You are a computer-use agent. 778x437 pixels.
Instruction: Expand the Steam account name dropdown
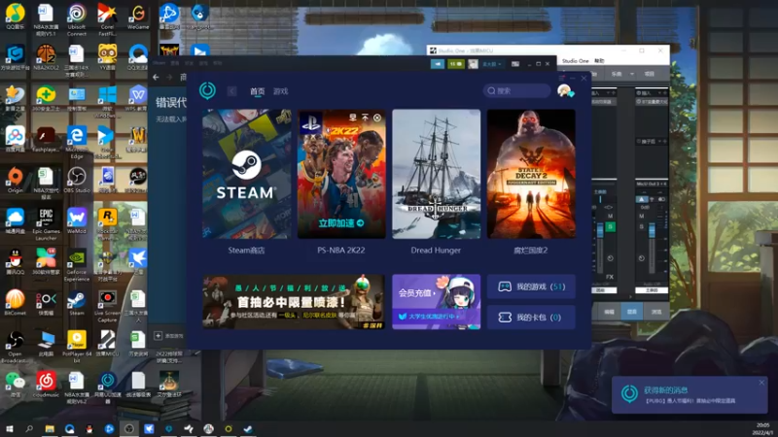click(x=492, y=64)
